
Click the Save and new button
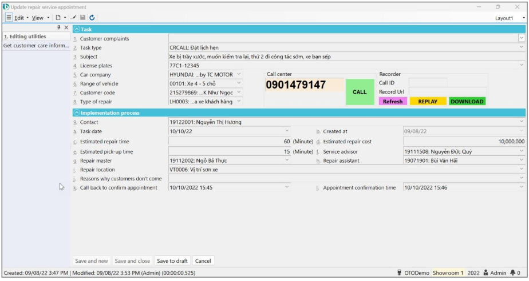(x=92, y=261)
